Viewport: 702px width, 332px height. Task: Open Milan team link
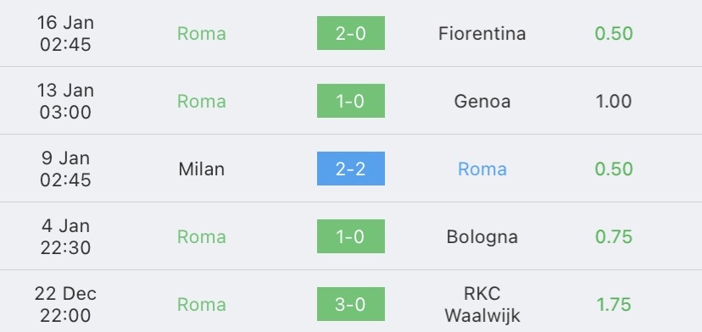pyautogui.click(x=202, y=169)
